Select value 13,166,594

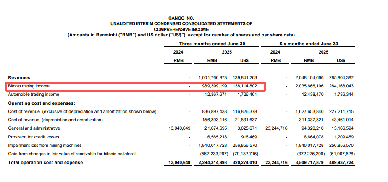pos(343,128)
